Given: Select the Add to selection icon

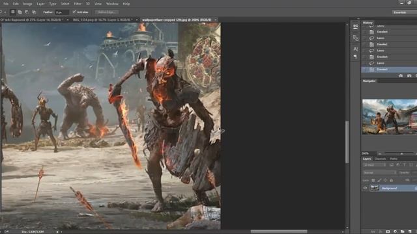Looking at the screenshot, I should (x=20, y=12).
